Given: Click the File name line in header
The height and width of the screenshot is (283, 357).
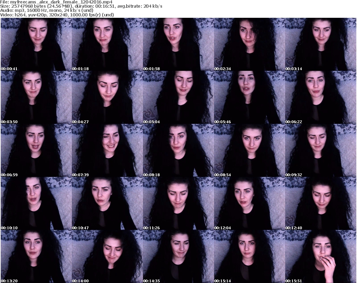Looking at the screenshot, I should [x=56, y=2].
